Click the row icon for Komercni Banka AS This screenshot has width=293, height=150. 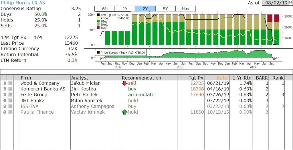coord(10,89)
